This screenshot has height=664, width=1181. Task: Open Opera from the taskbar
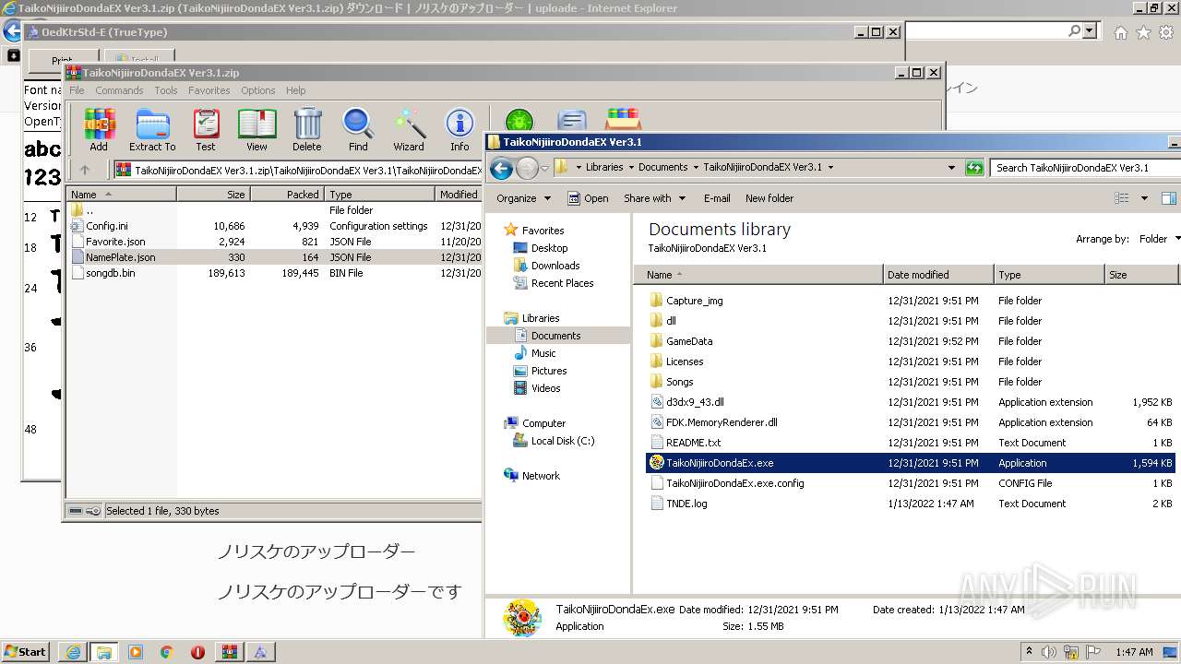197,652
